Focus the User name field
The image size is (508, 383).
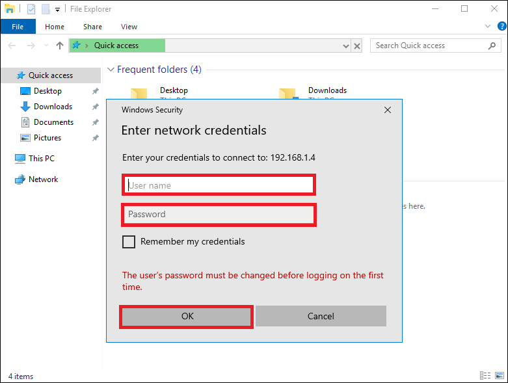coord(219,185)
